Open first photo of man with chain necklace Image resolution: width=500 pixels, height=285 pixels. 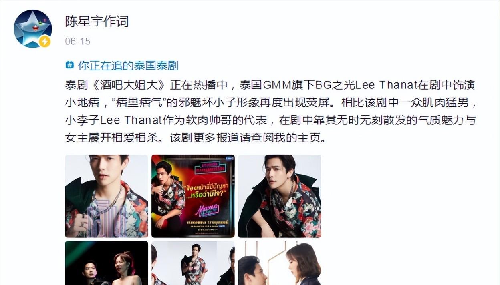tap(107, 196)
